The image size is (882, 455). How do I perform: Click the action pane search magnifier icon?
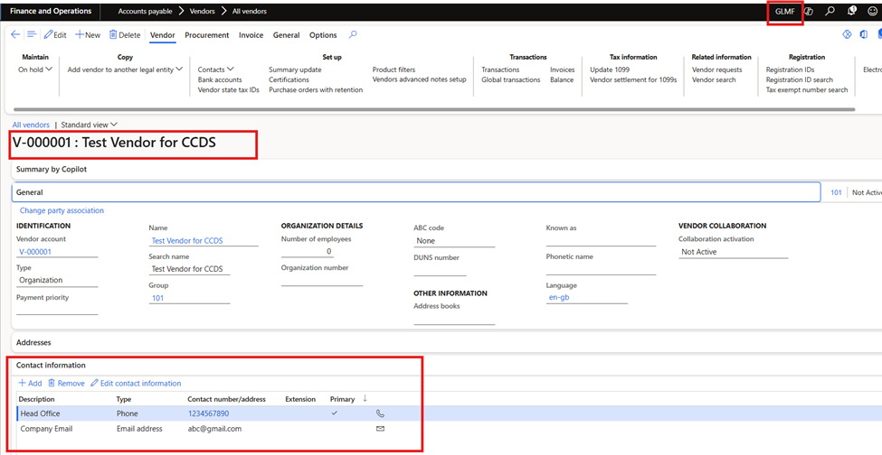pos(353,35)
